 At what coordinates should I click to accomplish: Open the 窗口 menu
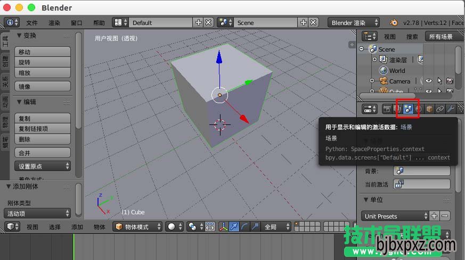[x=77, y=23]
